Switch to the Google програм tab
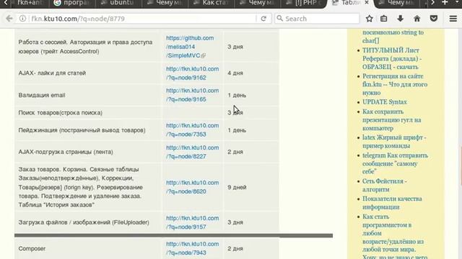 [71, 3]
